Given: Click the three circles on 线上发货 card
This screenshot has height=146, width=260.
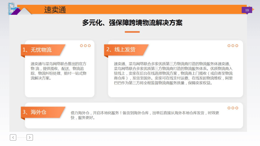Looking at the screenshot, I should tap(233, 46).
